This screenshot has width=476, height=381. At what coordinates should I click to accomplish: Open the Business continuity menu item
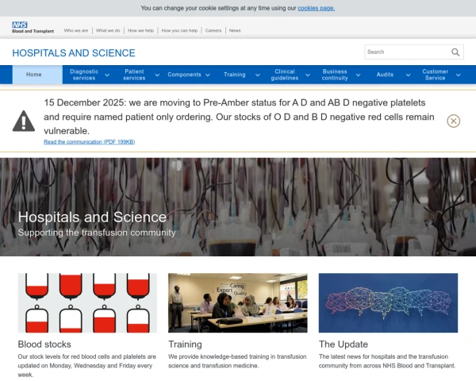coord(335,75)
